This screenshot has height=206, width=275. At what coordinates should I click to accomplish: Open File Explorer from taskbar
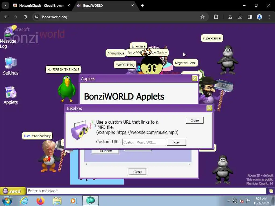[x=57, y=201]
